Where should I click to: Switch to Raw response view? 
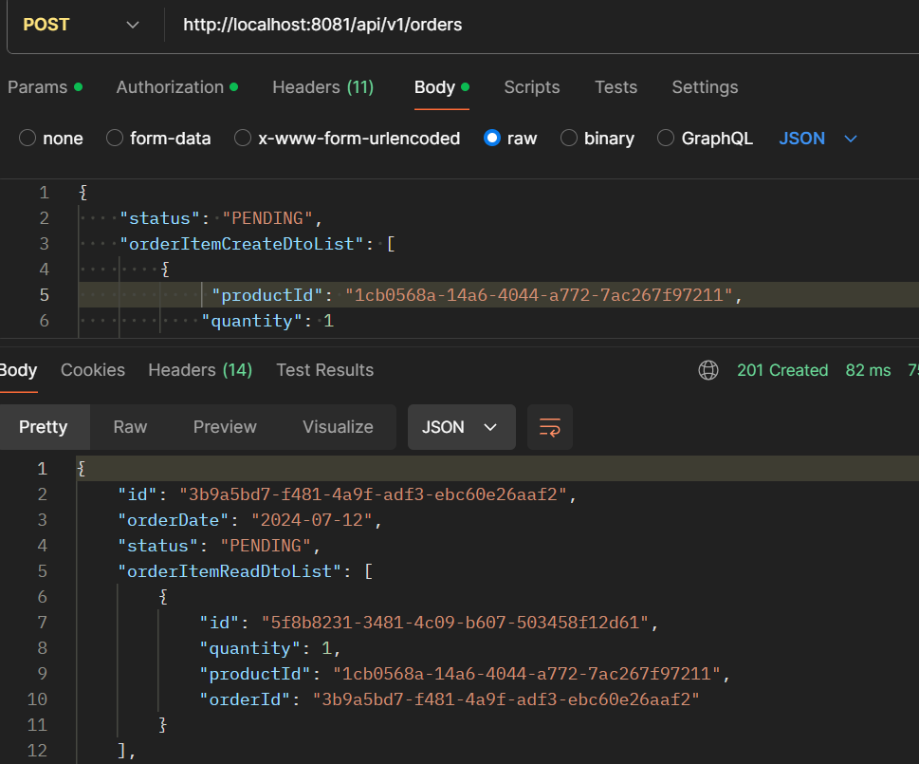click(x=130, y=427)
